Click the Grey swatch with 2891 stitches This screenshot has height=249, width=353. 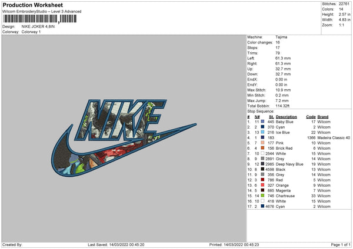[x=262, y=159]
